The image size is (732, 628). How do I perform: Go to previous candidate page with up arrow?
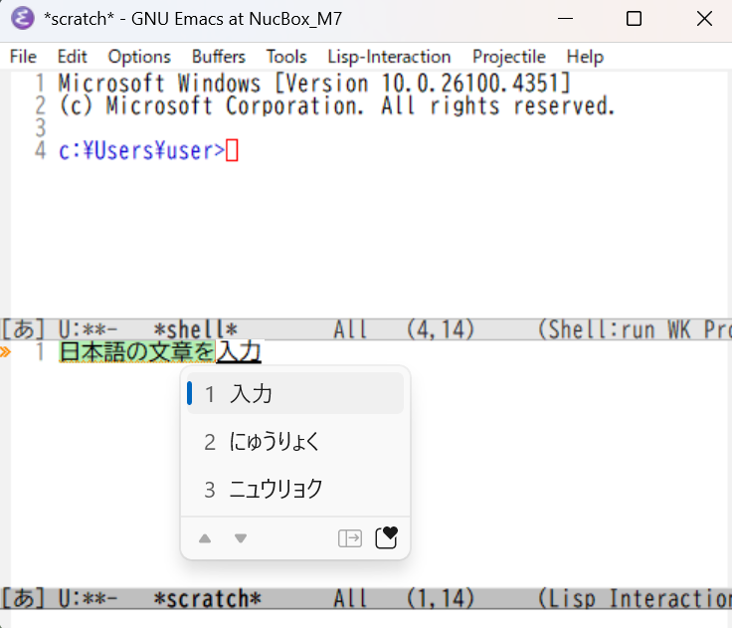click(x=205, y=538)
